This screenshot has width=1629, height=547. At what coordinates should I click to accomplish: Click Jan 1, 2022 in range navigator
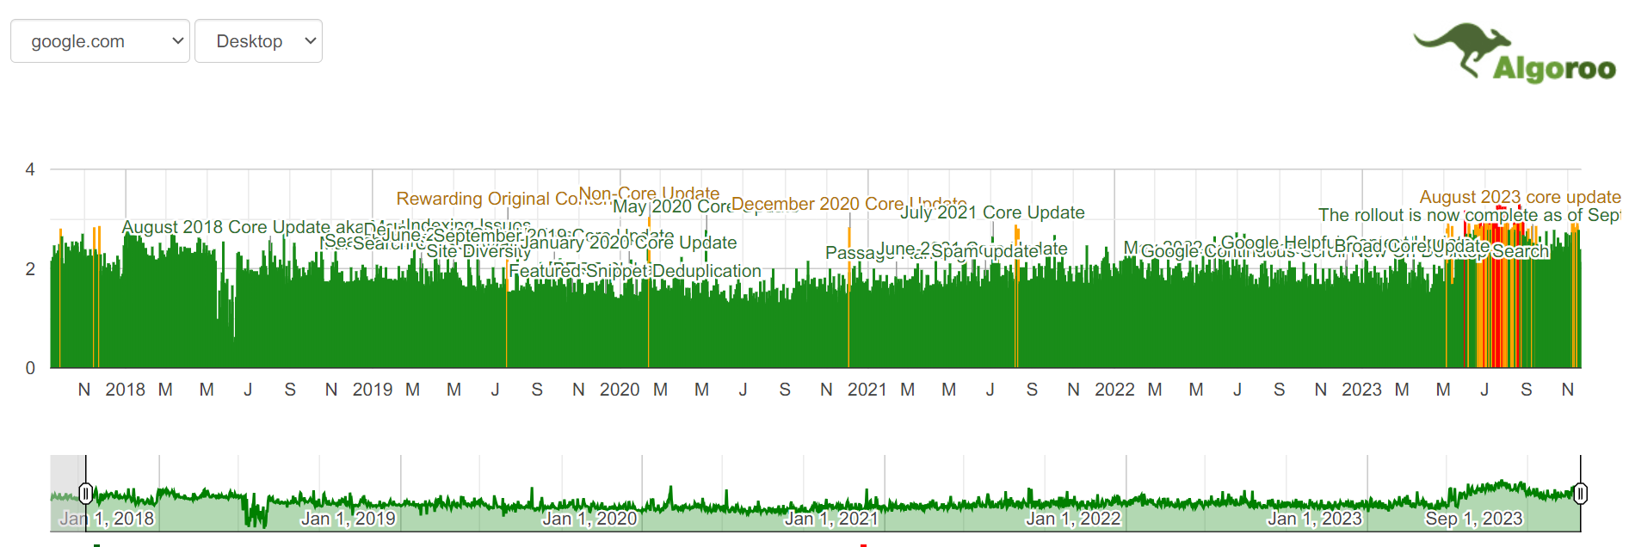coord(1073,519)
